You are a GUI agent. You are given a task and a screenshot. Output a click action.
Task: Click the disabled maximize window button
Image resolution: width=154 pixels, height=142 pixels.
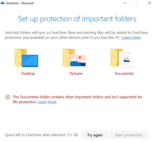[137, 3]
